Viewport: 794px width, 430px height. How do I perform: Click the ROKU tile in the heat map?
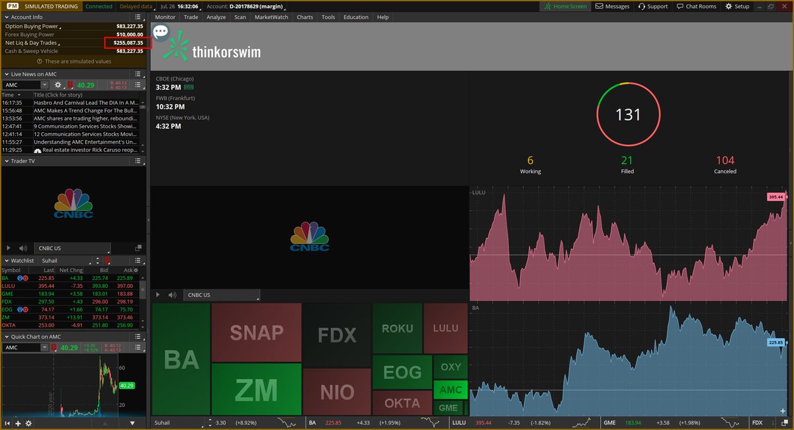click(x=398, y=328)
